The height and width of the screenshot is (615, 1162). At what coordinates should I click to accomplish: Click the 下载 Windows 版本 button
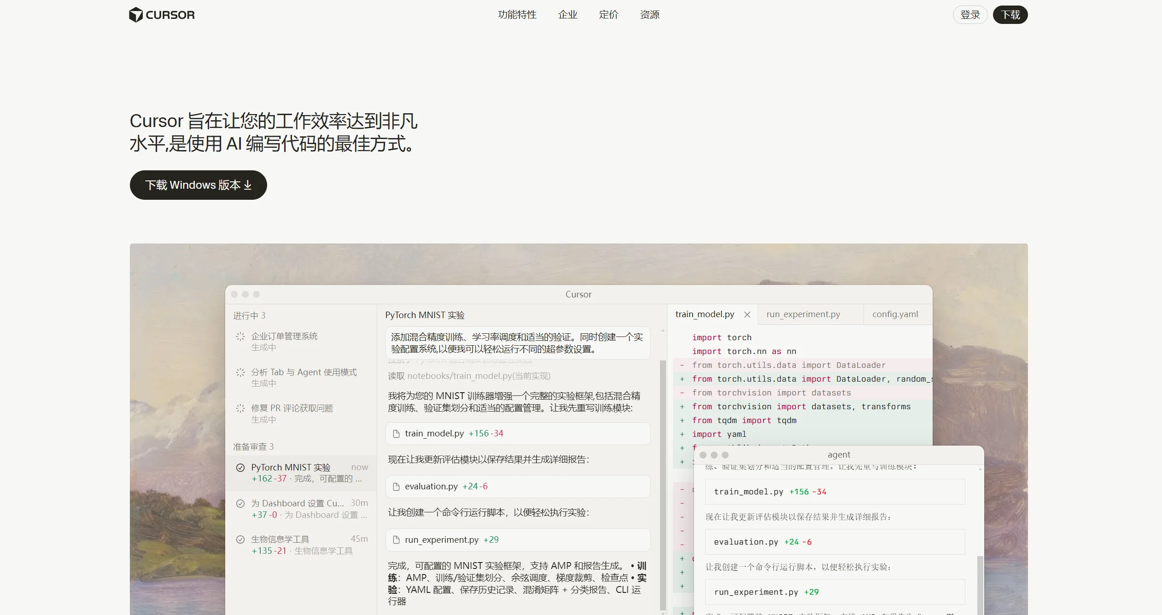(198, 185)
